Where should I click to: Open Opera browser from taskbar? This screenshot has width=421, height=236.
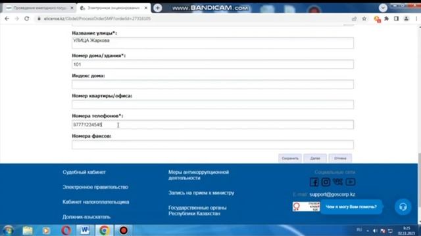click(x=66, y=230)
